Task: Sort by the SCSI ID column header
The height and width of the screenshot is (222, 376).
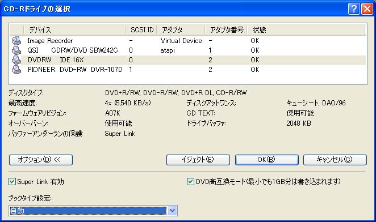Action: tap(141, 30)
